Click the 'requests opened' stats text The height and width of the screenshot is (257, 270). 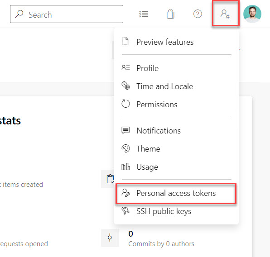coord(24,244)
